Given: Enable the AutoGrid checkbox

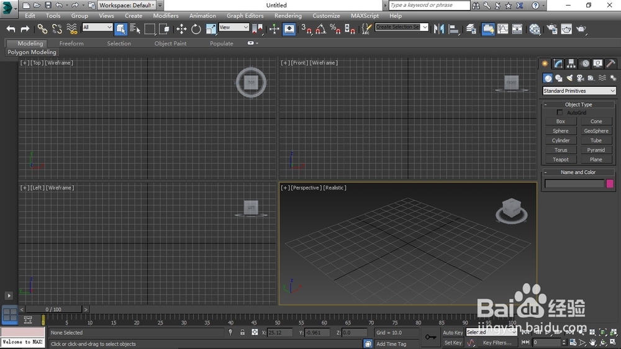Looking at the screenshot, I should pos(560,112).
